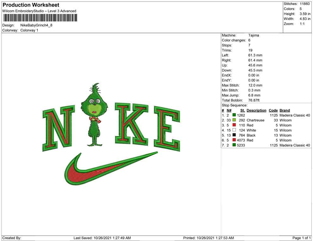The image size is (313, 241).
Task: Click 'Wilcom EmbroideryStudio – Level 3 Advanced' text
Action: pyautogui.click(x=39, y=11)
